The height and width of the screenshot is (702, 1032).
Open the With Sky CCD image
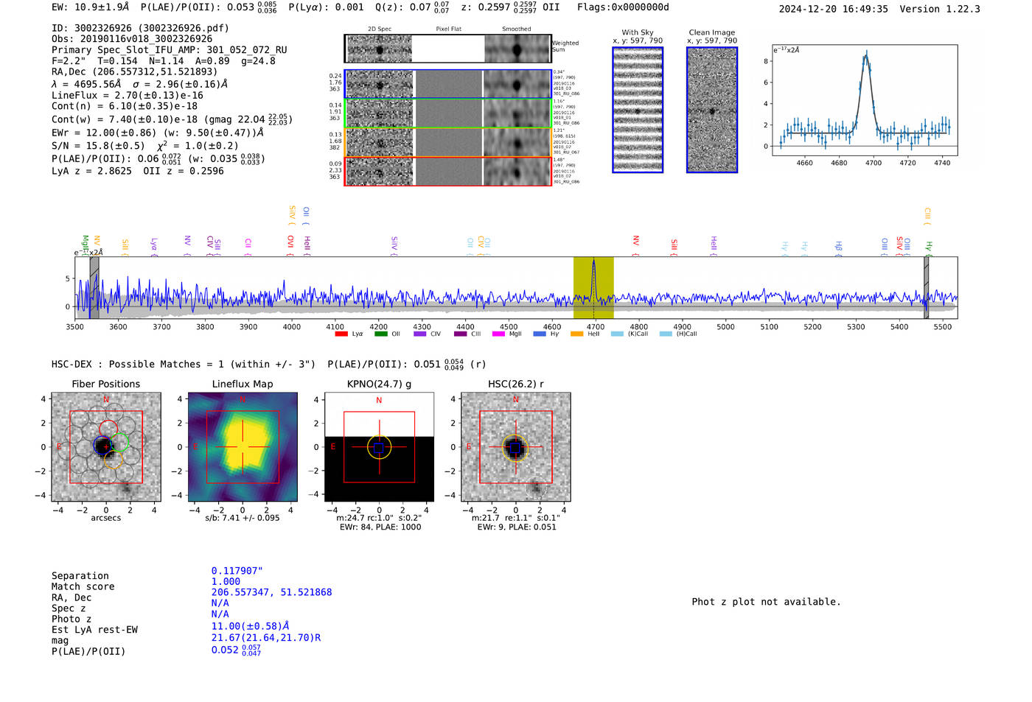tap(638, 110)
